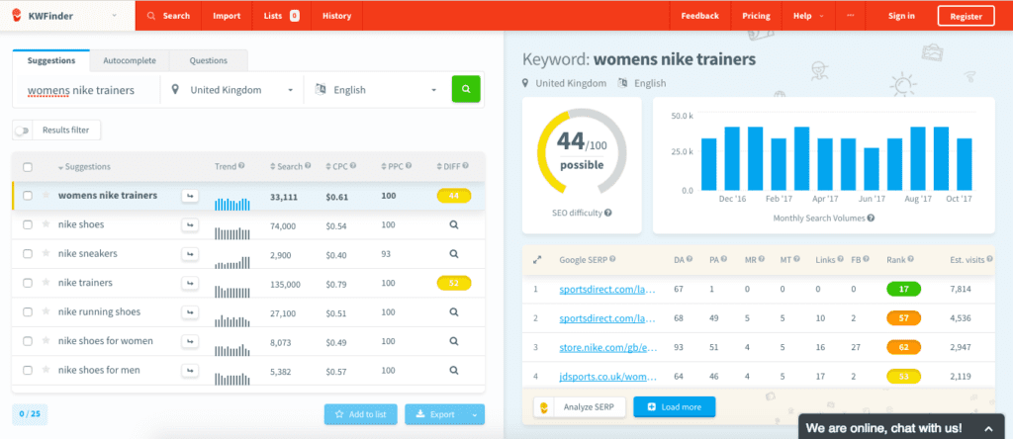Viewport: 1013px width, 439px height.
Task: Click the Analyze SERP button
Action: tap(580, 407)
